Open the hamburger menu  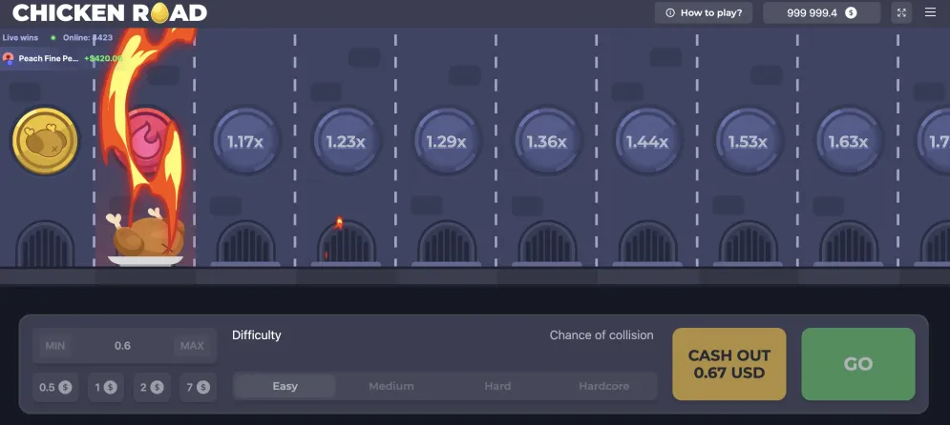[x=931, y=13]
